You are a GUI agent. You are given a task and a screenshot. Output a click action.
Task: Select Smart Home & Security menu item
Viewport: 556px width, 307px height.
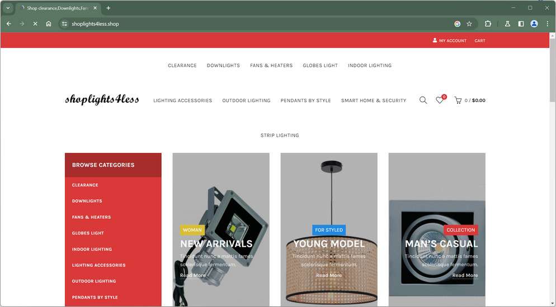(374, 100)
